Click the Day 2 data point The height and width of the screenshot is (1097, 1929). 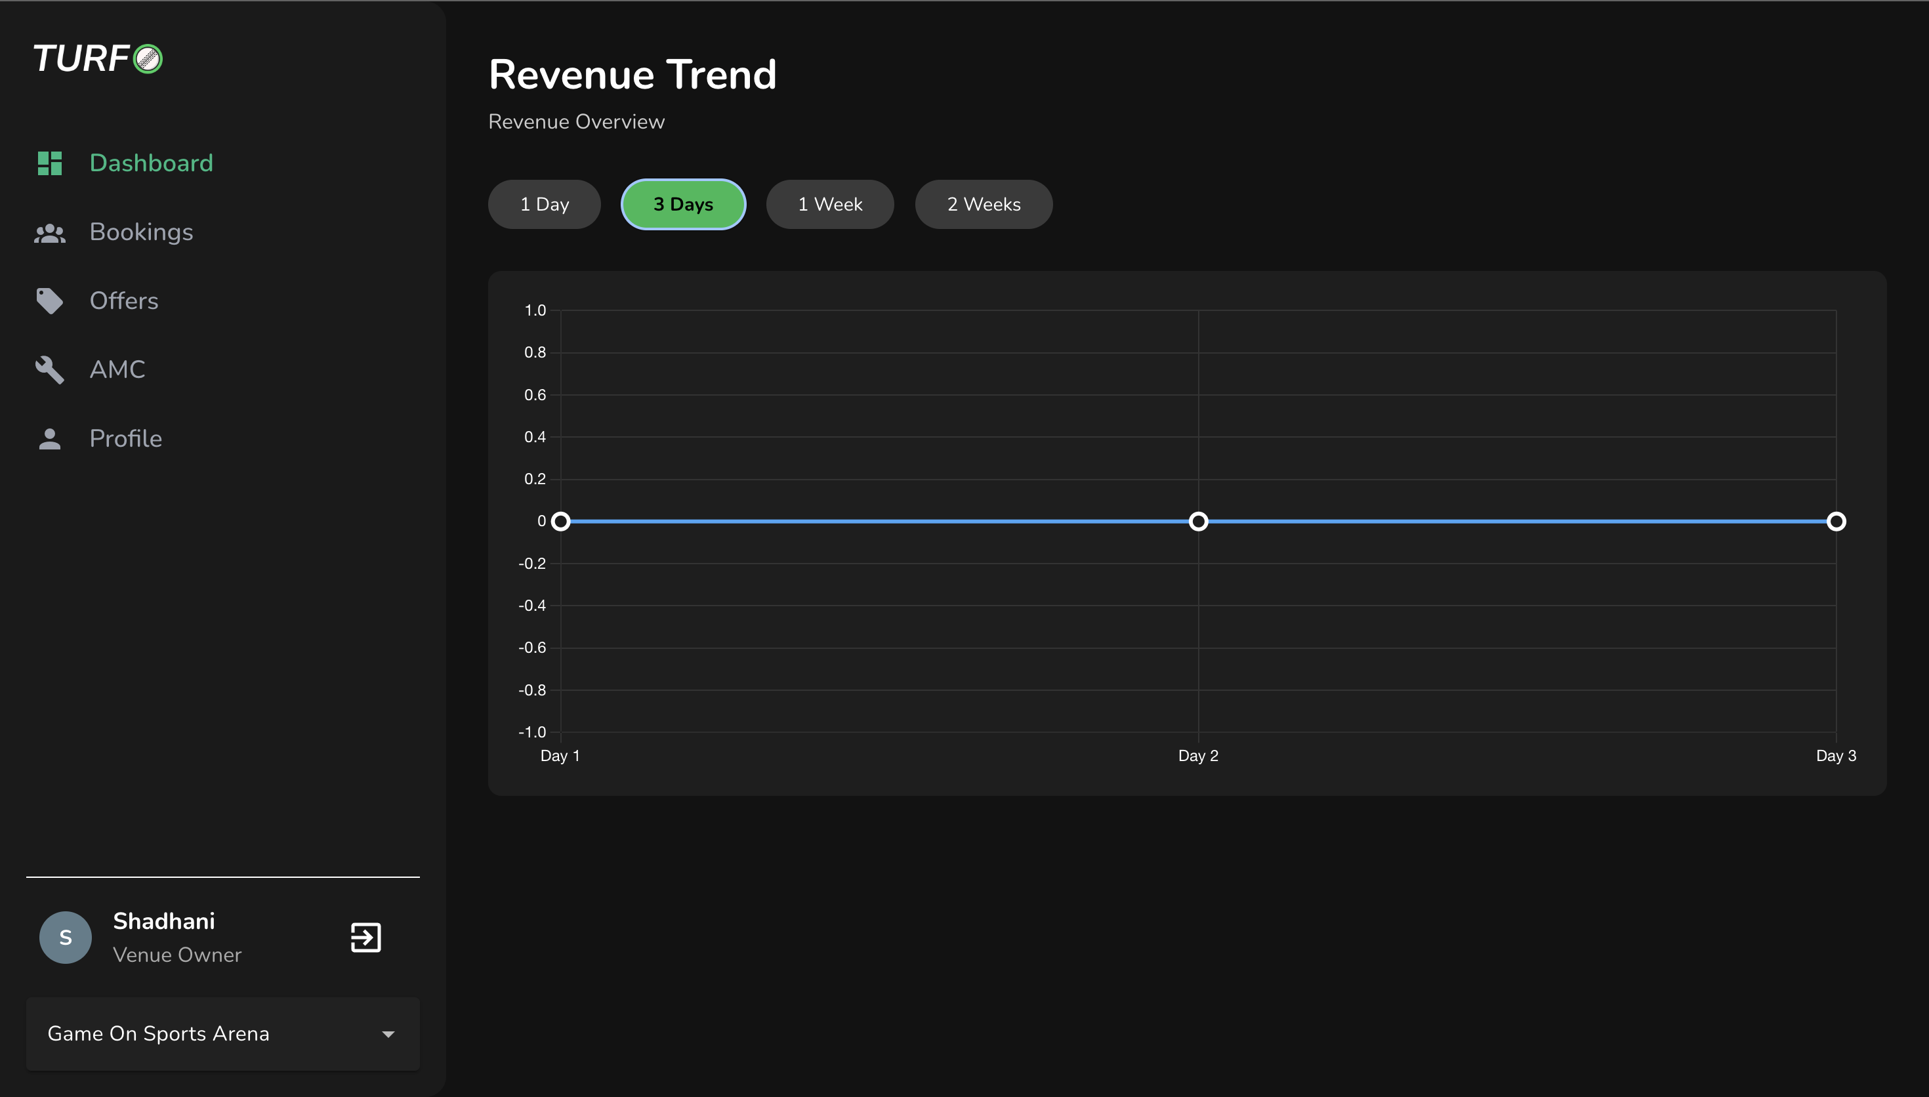(x=1197, y=522)
